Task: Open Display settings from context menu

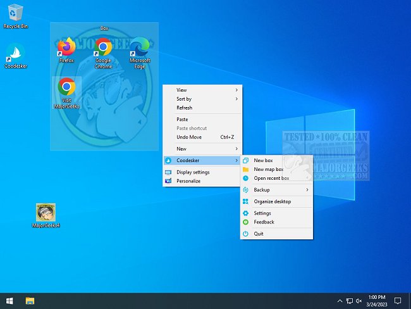Action: pos(202,172)
